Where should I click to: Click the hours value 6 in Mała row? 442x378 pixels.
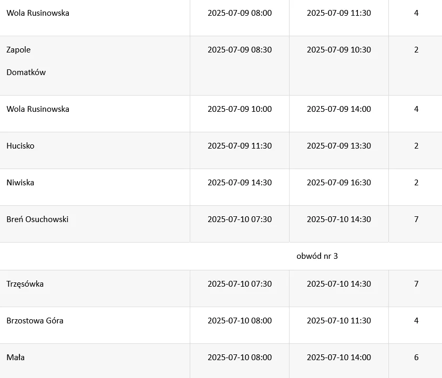[416, 358]
